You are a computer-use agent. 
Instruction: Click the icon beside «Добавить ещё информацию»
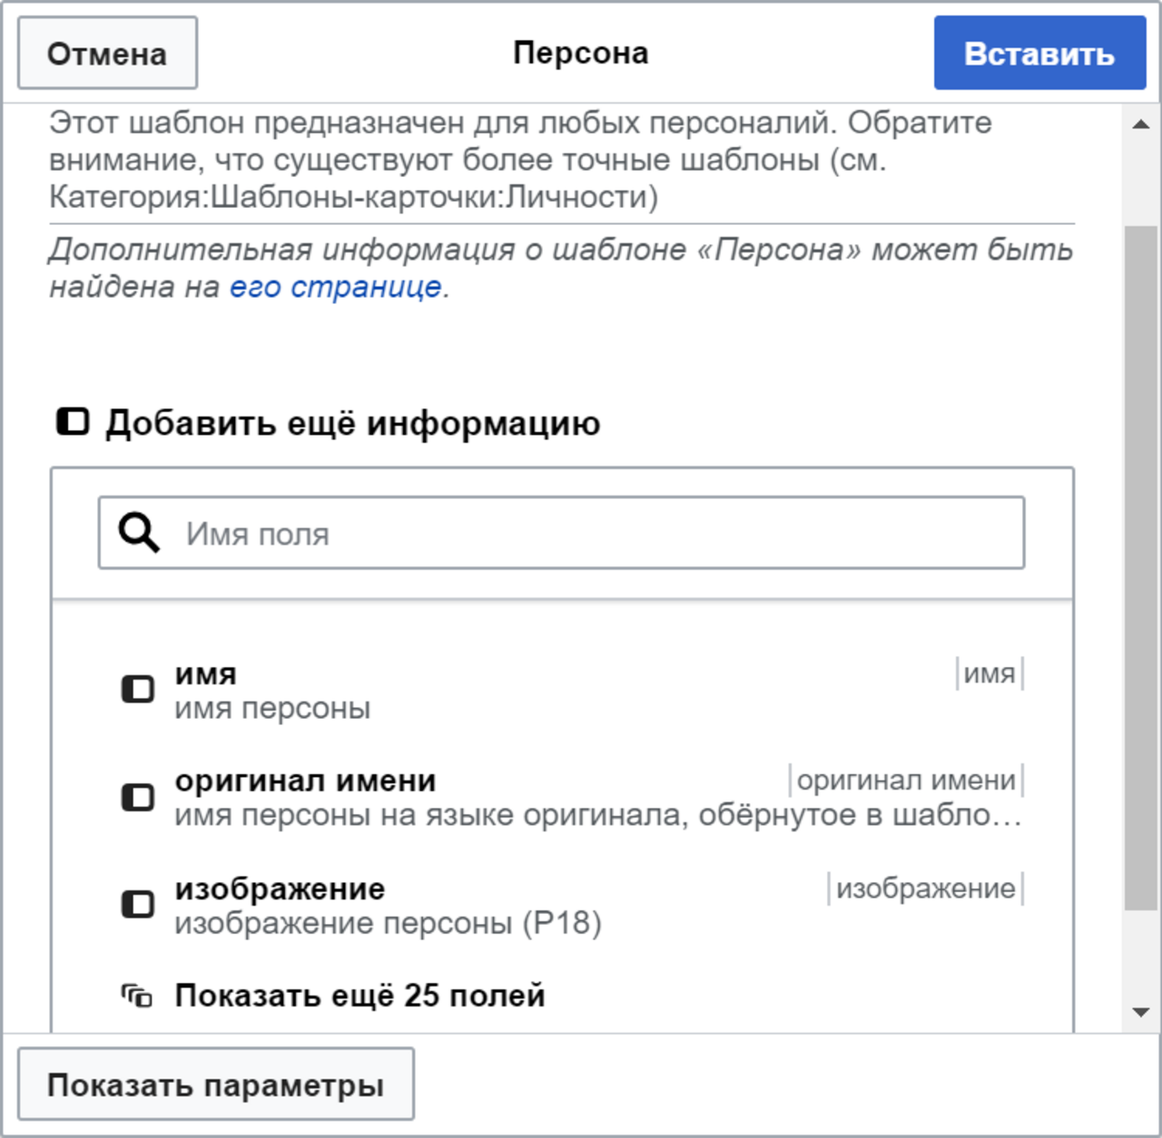click(x=73, y=422)
